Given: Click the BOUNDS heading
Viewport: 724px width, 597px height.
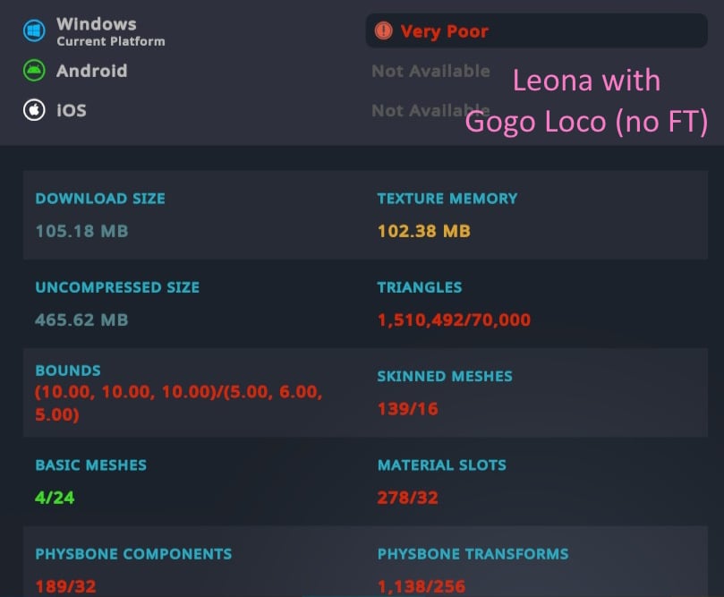Looking at the screenshot, I should click(x=68, y=371).
